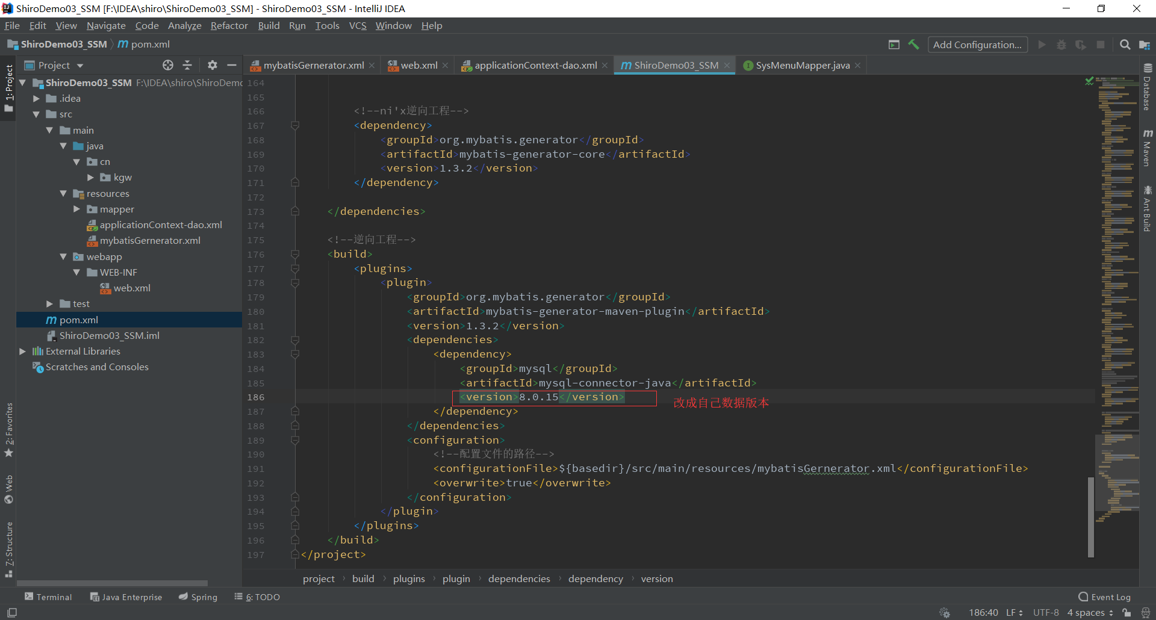Open the Ant Build tool window
The height and width of the screenshot is (620, 1156).
point(1148,208)
